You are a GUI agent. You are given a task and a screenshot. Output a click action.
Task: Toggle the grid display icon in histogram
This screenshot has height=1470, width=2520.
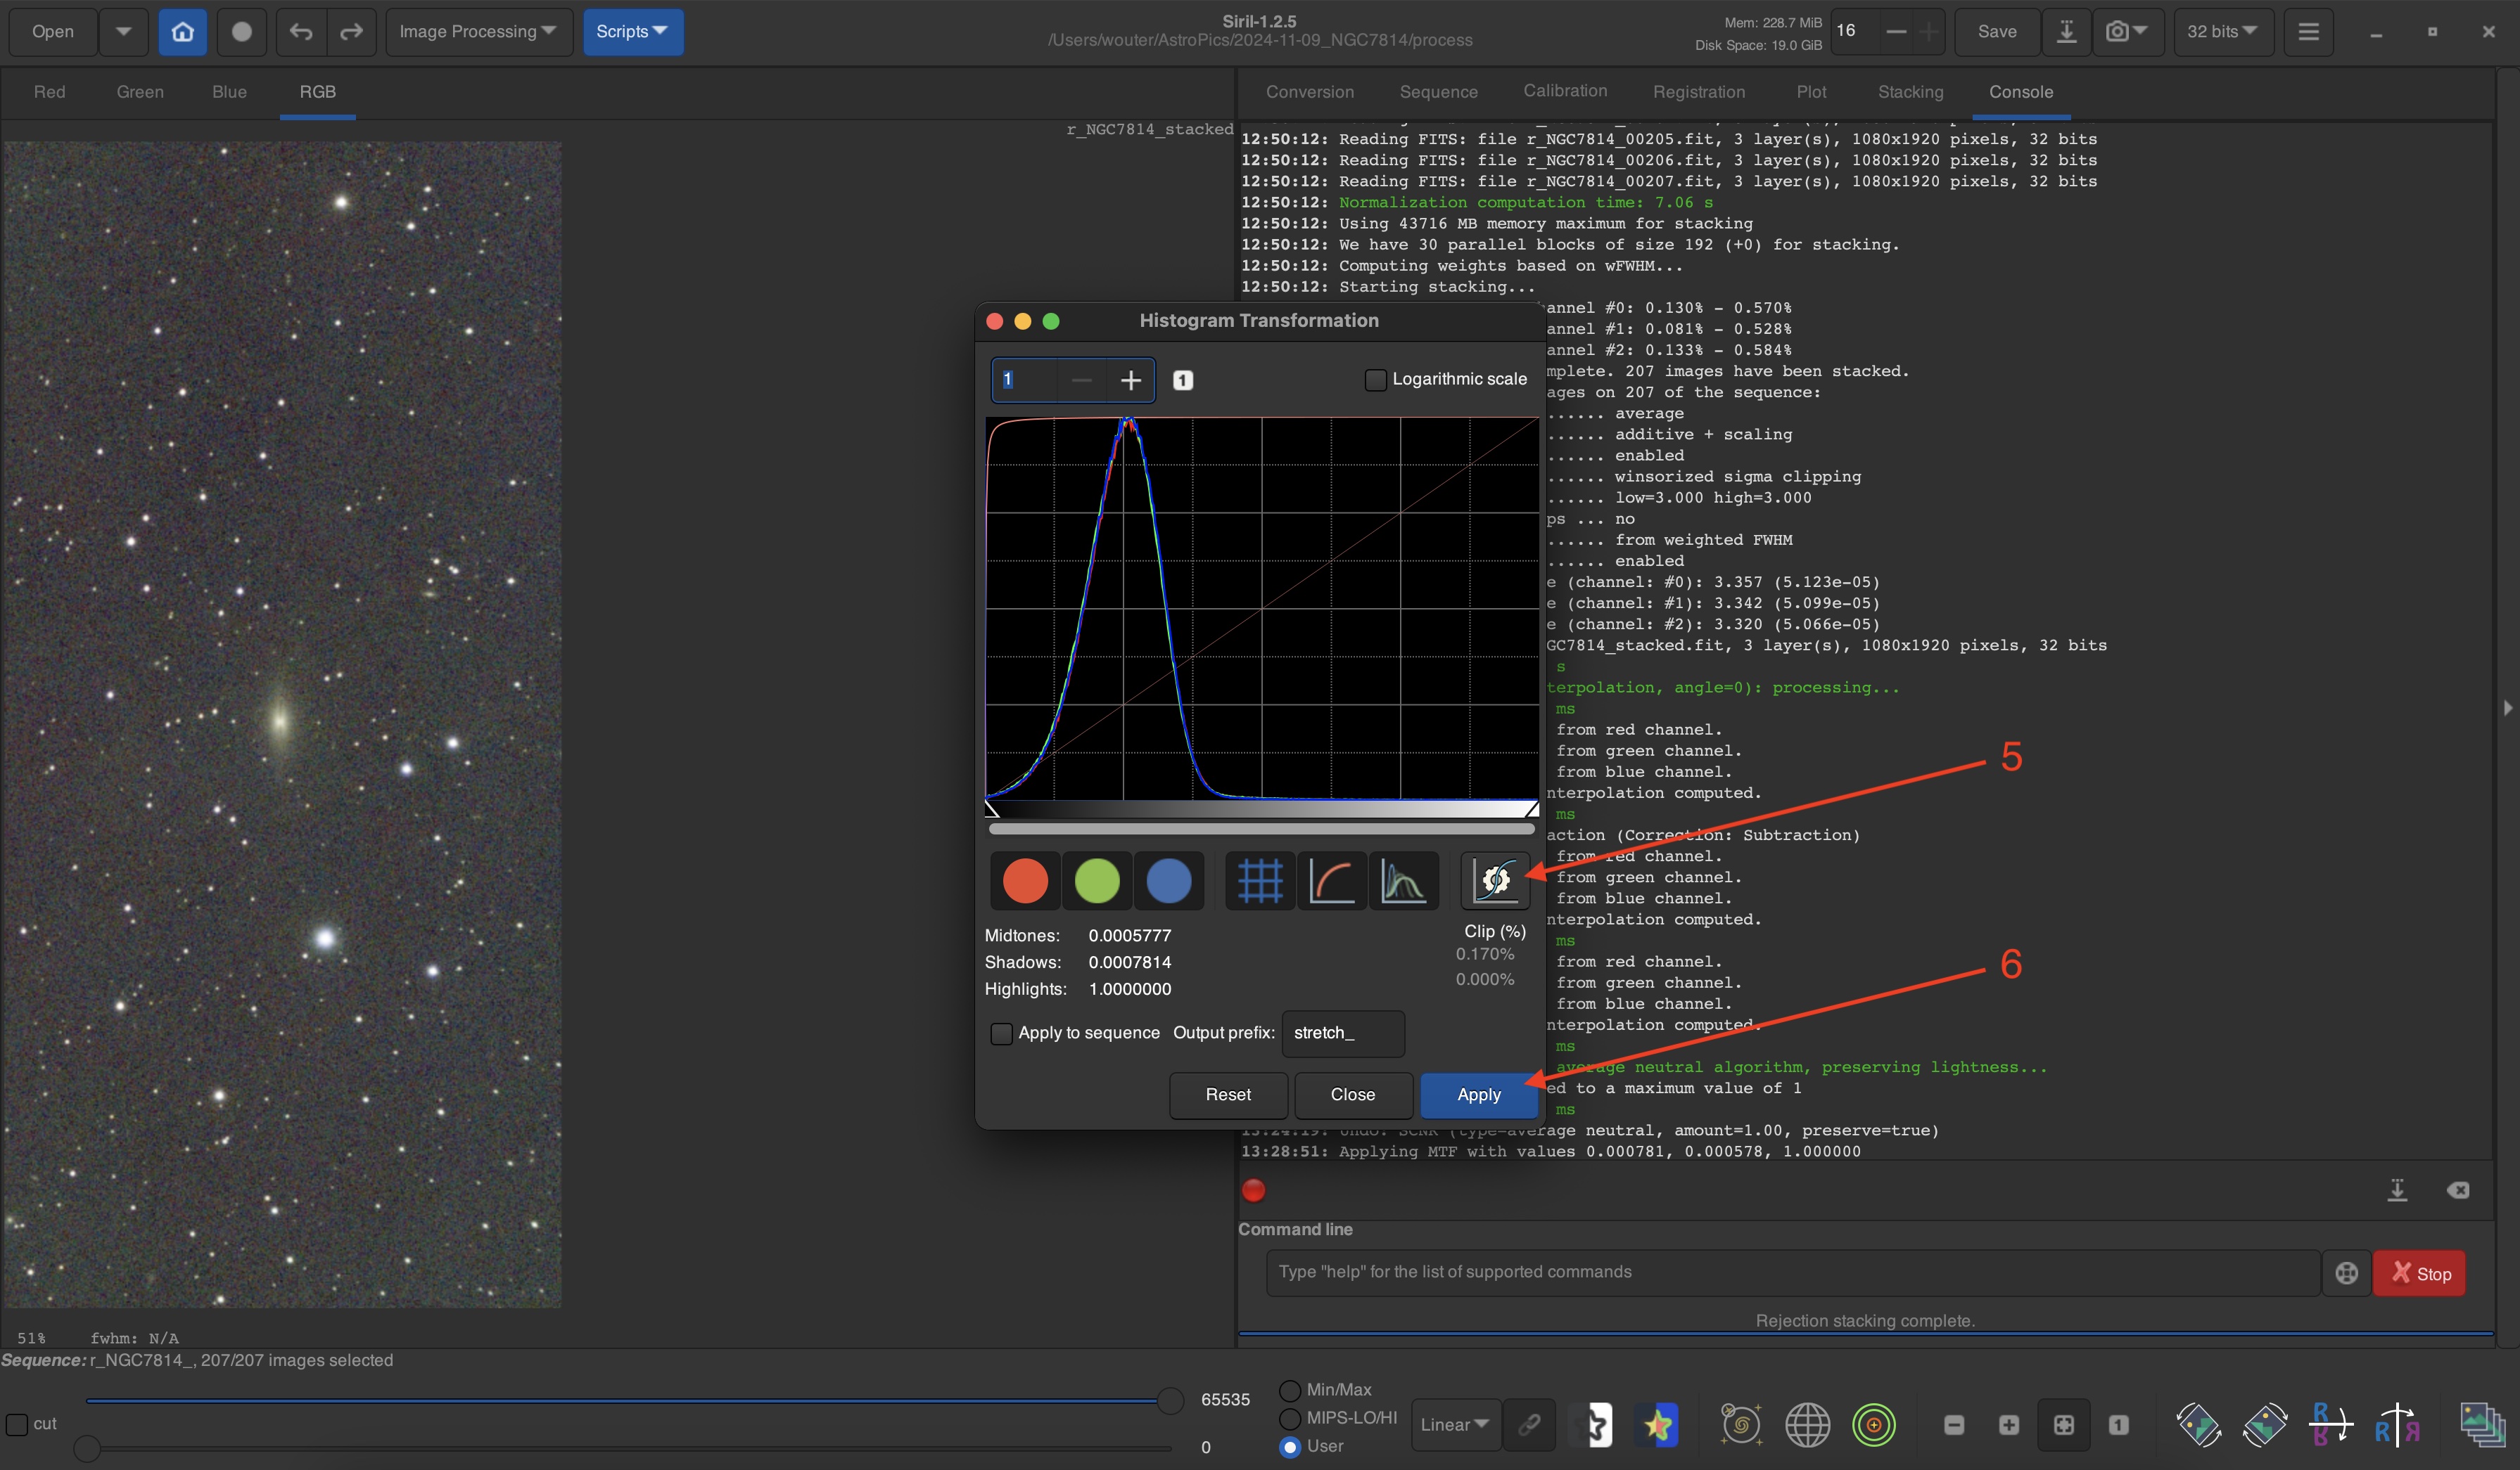1259,880
